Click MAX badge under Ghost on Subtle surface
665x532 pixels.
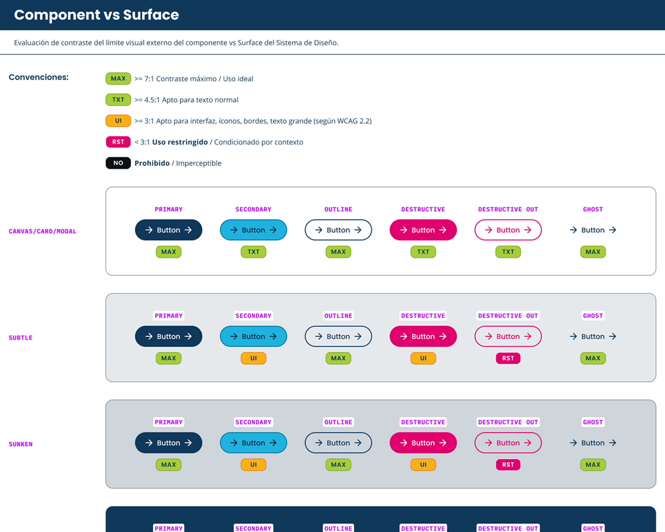(593, 358)
